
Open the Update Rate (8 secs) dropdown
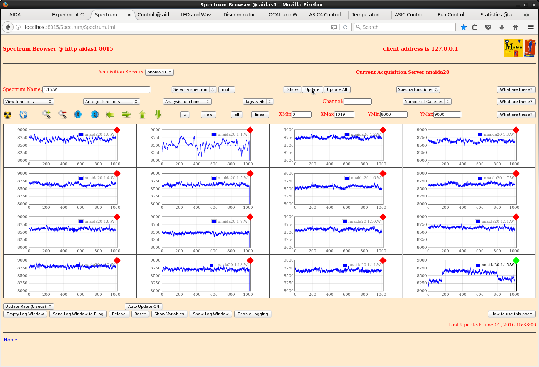coord(29,306)
